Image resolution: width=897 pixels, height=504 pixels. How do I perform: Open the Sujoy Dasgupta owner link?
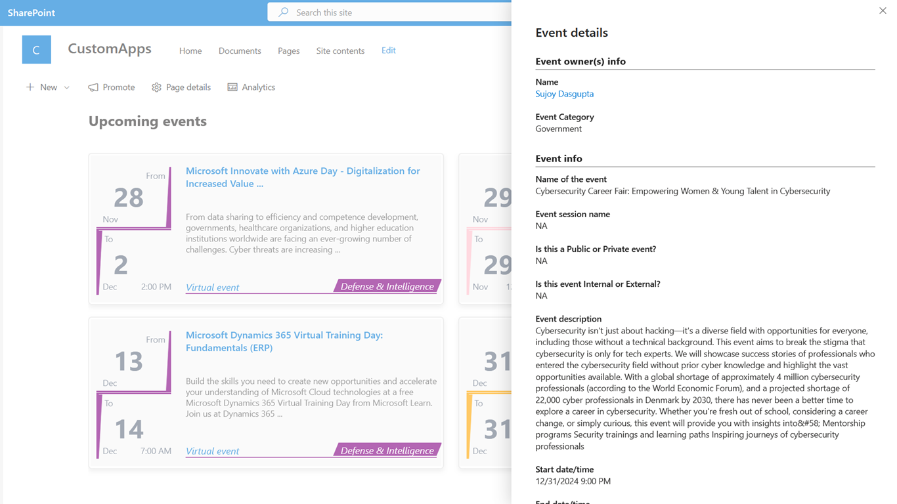pos(564,94)
